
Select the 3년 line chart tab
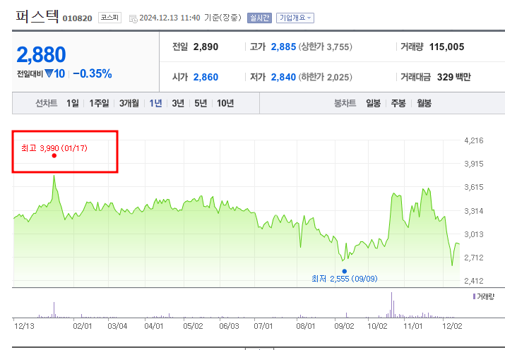click(178, 103)
